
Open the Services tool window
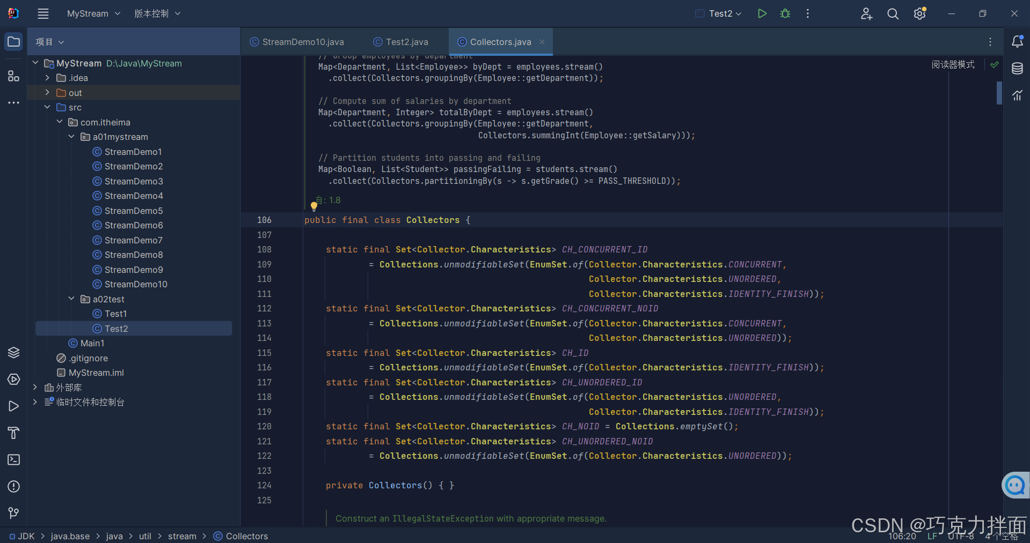click(x=14, y=380)
